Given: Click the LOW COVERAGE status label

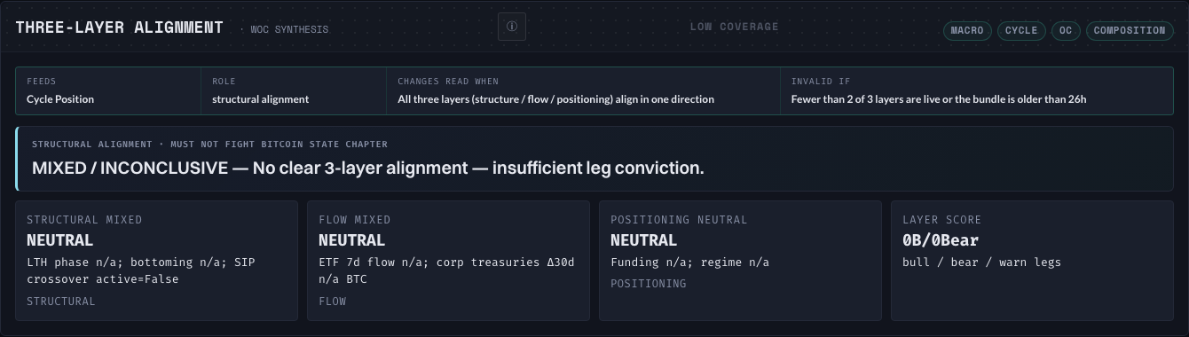Looking at the screenshot, I should pyautogui.click(x=734, y=27).
